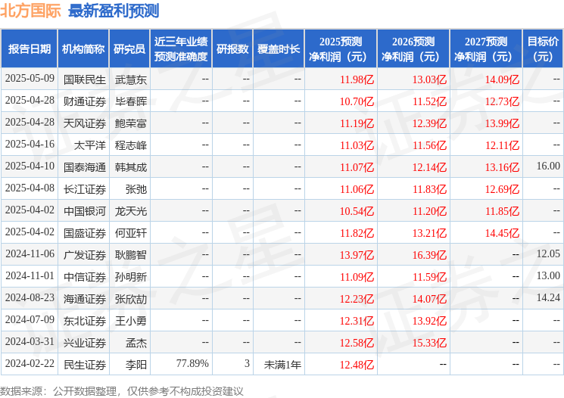Click target price 14.24

(x=548, y=297)
